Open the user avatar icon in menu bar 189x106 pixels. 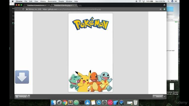point(172,1)
